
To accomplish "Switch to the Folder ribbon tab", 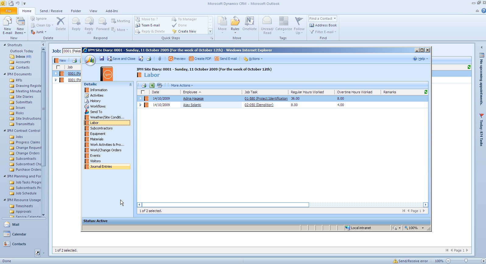I will pos(76,11).
